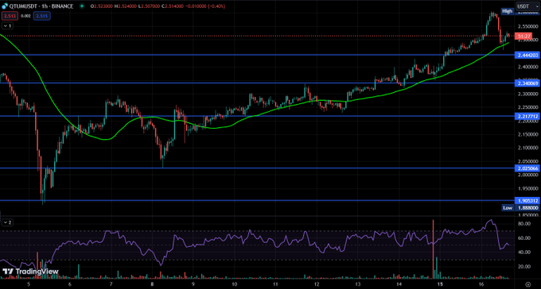Click the 80.00 RSI scale value
The height and width of the screenshot is (289, 541).
coord(525,224)
